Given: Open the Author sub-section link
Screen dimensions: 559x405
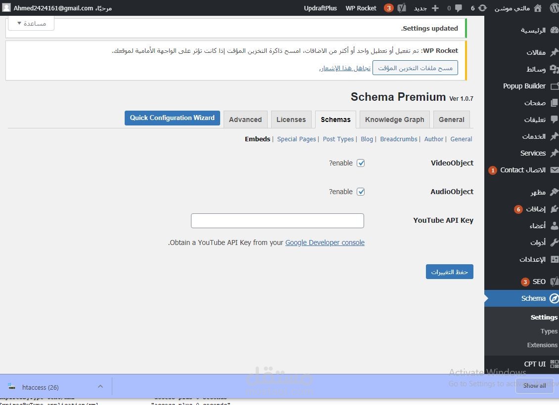Looking at the screenshot, I should tap(433, 139).
